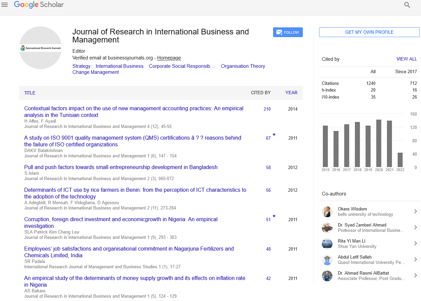The height and width of the screenshot is (301, 421).
Task: Open Dr. Ahmad Rasmi AlBattat name link
Action: 363,273
